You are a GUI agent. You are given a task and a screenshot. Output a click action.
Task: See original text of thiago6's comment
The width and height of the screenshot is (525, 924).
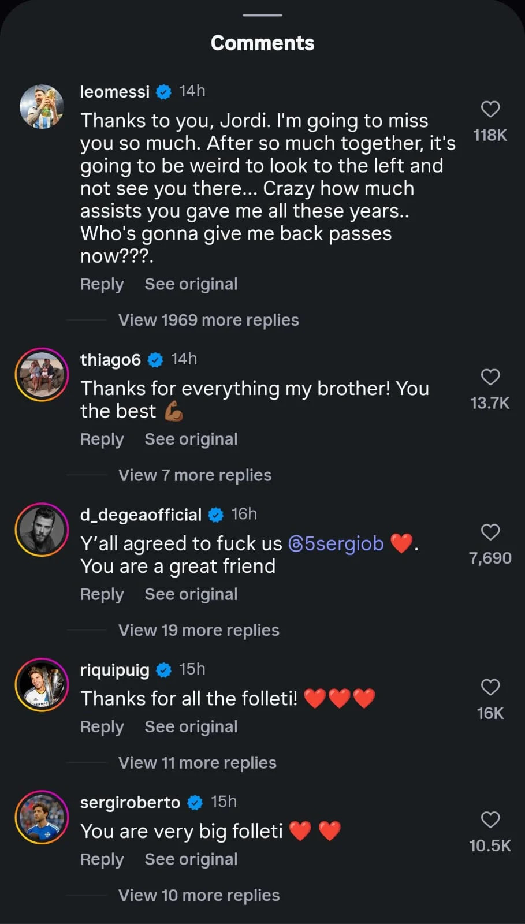tap(191, 439)
